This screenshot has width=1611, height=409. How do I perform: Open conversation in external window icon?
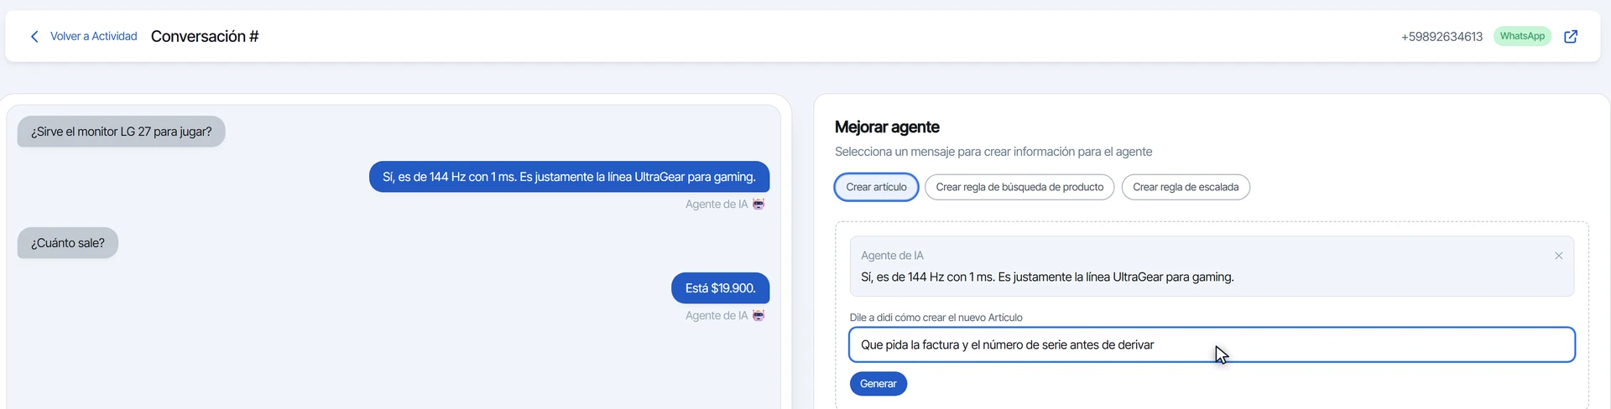1571,36
